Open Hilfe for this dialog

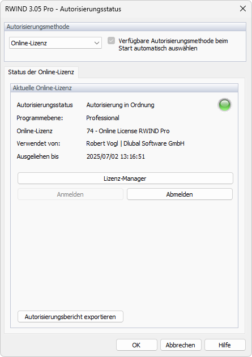[225, 345]
